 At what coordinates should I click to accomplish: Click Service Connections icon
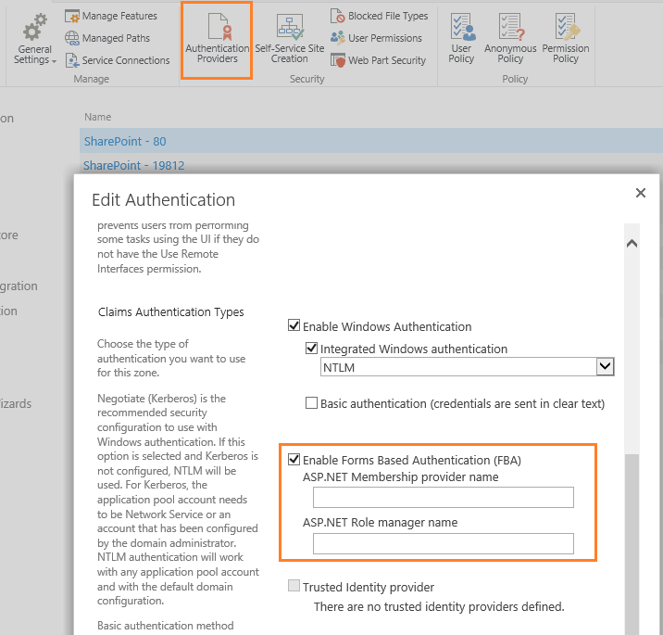pos(72,60)
